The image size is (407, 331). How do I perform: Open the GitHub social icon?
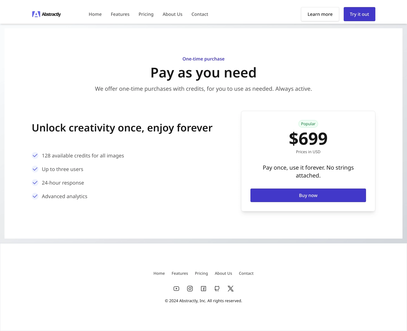pos(217,289)
